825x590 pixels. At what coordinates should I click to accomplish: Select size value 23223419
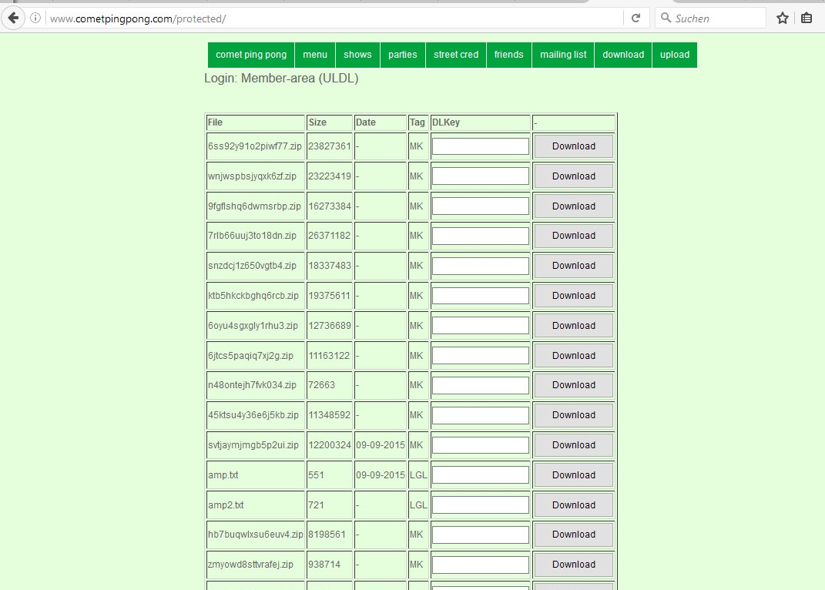click(x=330, y=176)
